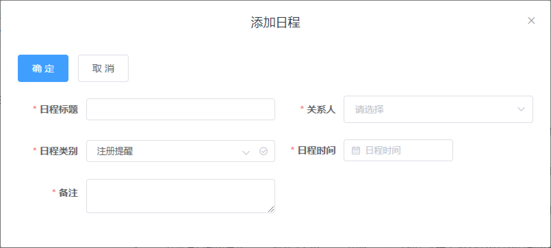The height and width of the screenshot is (248, 551).
Task: Click the circled checkmark icon in 日程类别
Action: click(x=264, y=151)
